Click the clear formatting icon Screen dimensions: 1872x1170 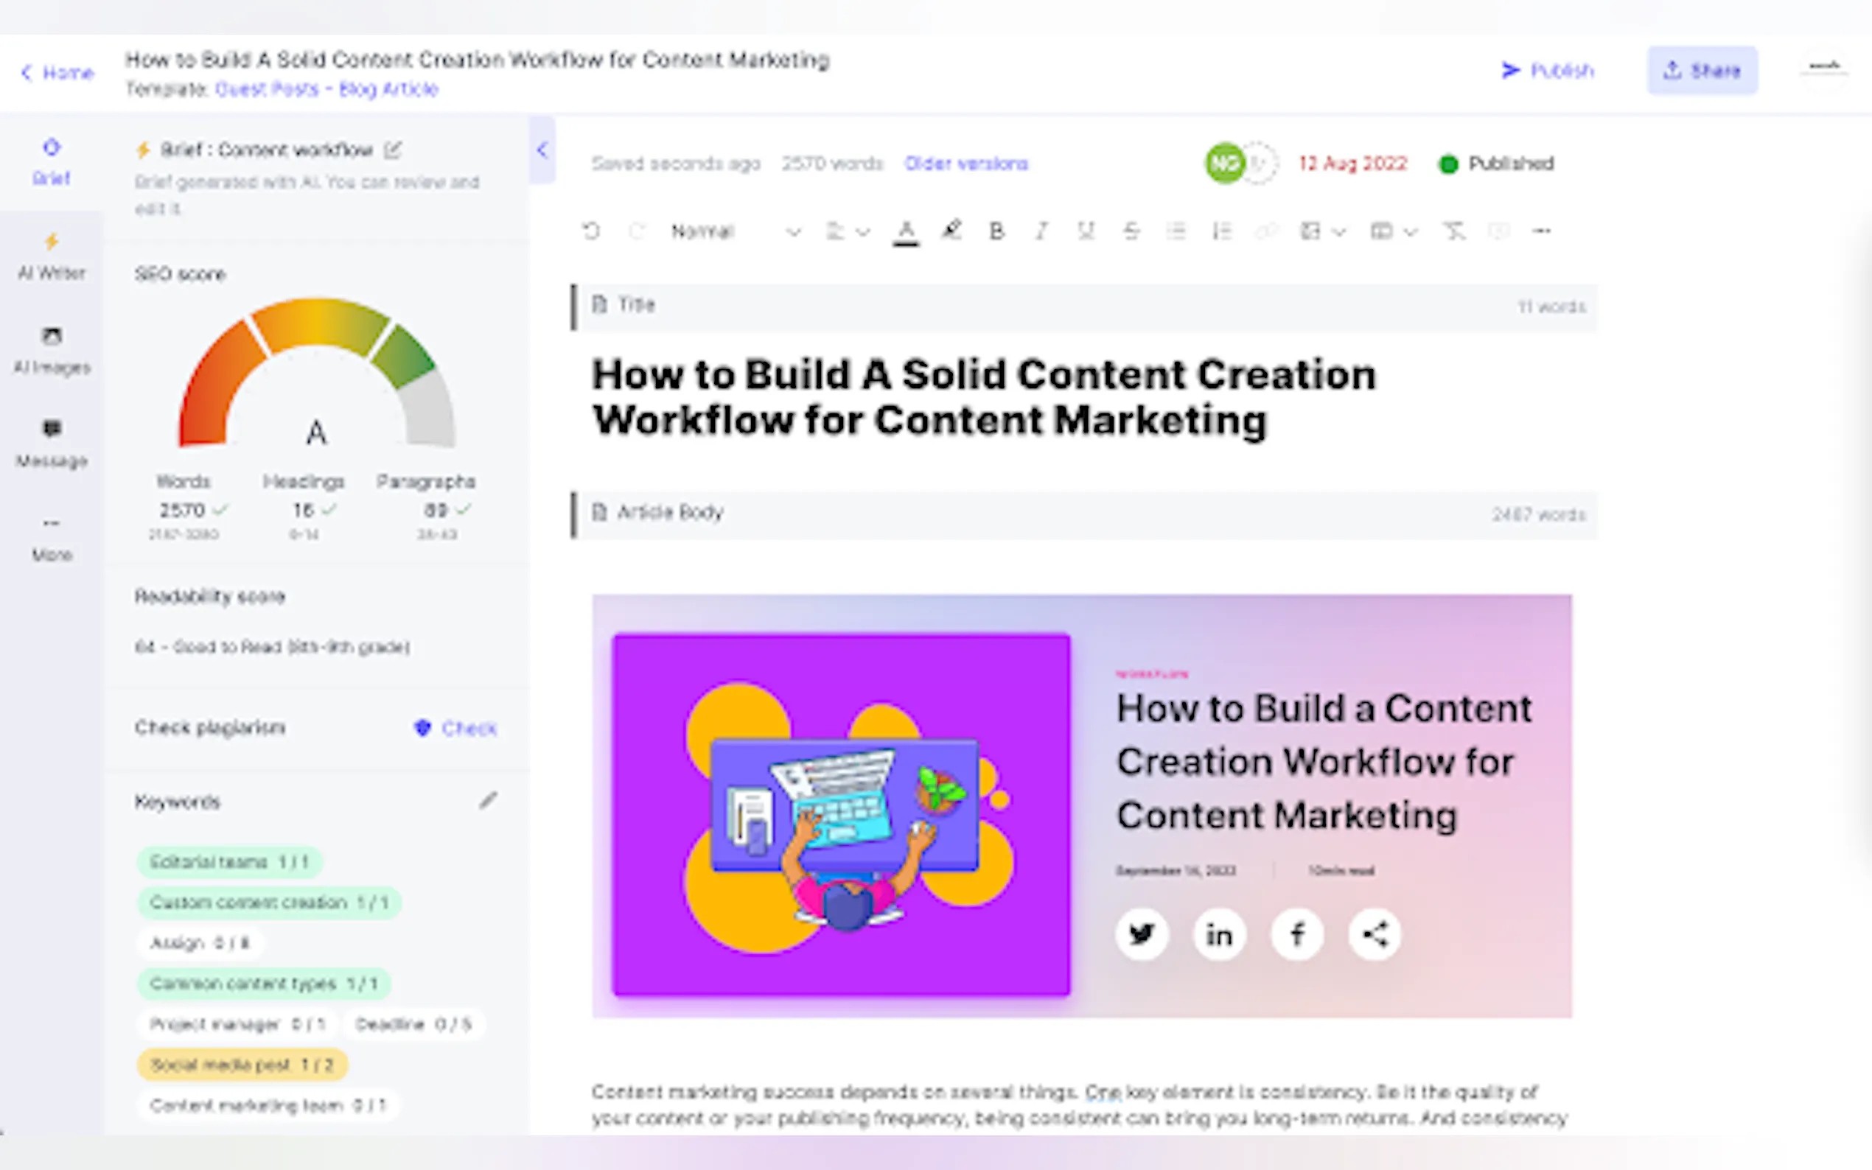(1453, 231)
